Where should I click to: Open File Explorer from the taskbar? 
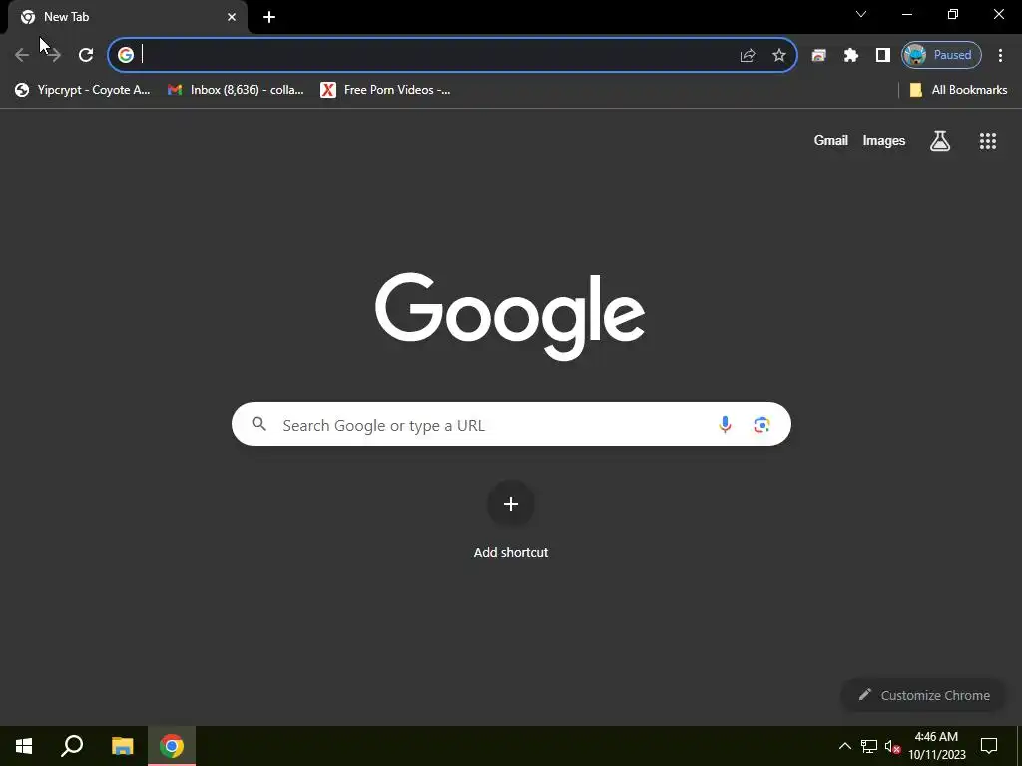122,746
